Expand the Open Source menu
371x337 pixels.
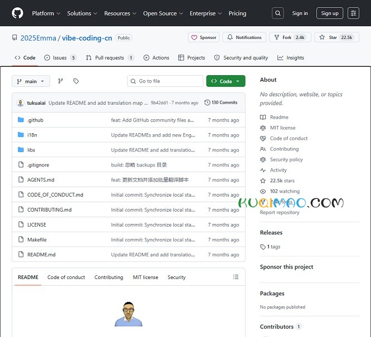[x=163, y=13]
